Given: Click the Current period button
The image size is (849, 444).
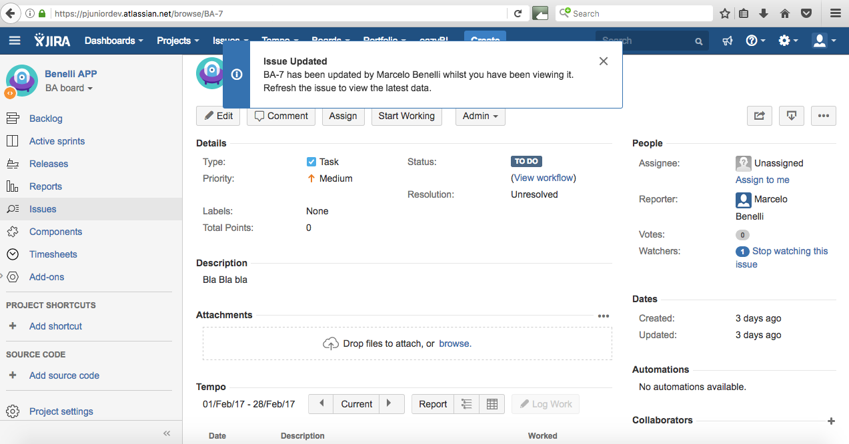Looking at the screenshot, I should [357, 404].
